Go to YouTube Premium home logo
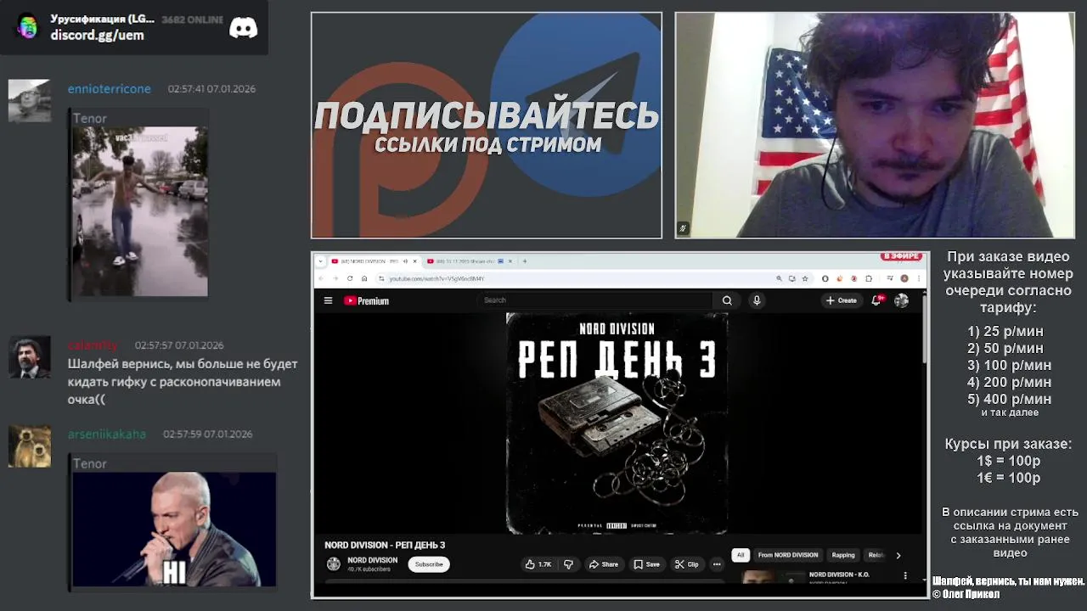 click(366, 300)
